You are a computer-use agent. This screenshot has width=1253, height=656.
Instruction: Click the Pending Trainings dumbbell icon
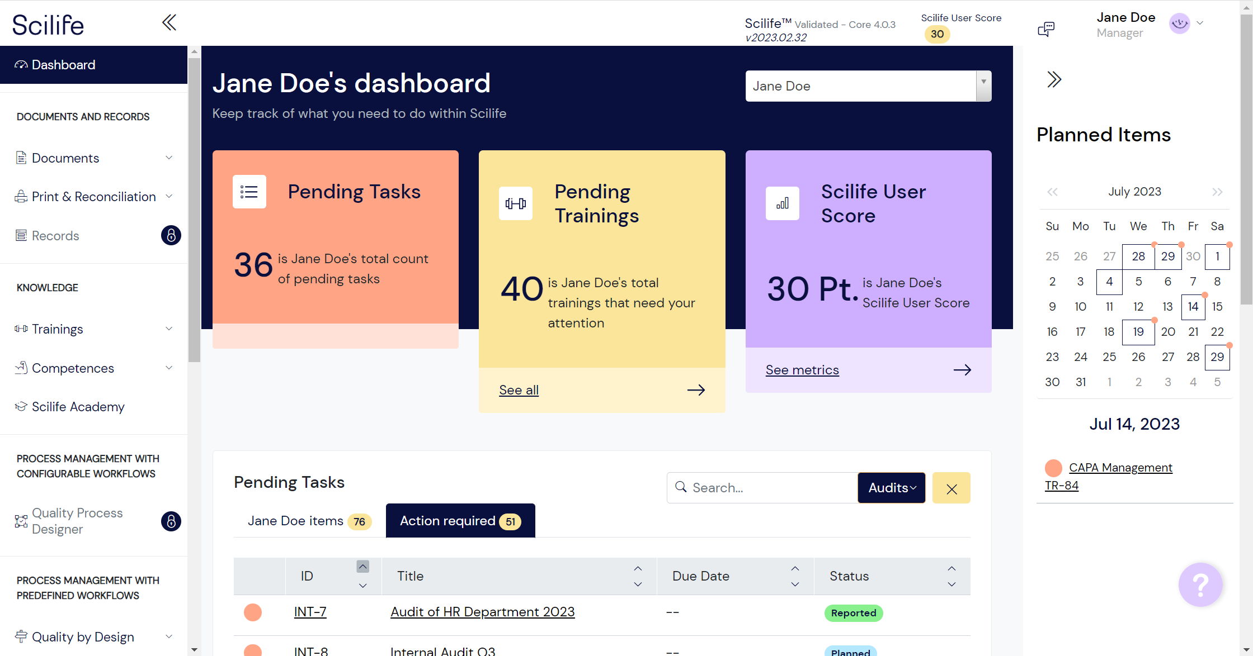tap(515, 203)
